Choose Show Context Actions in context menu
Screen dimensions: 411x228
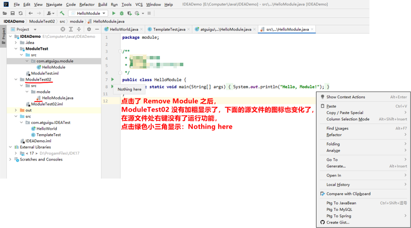click(x=364, y=97)
